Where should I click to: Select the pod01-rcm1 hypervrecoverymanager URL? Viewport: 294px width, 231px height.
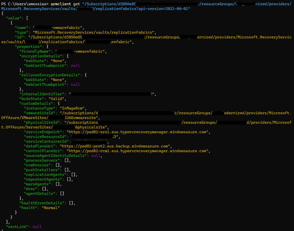tap(137, 151)
